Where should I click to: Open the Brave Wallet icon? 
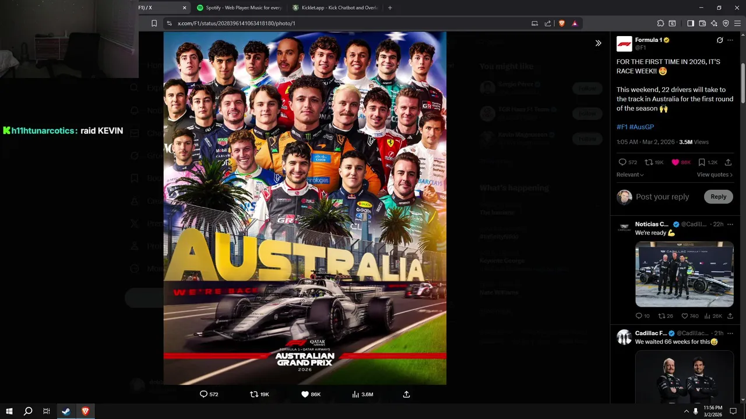[702, 23]
